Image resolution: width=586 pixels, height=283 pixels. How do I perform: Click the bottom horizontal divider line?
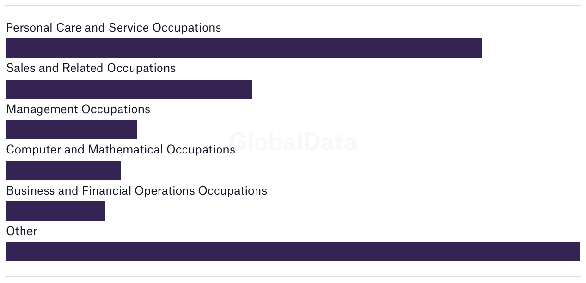(x=293, y=277)
